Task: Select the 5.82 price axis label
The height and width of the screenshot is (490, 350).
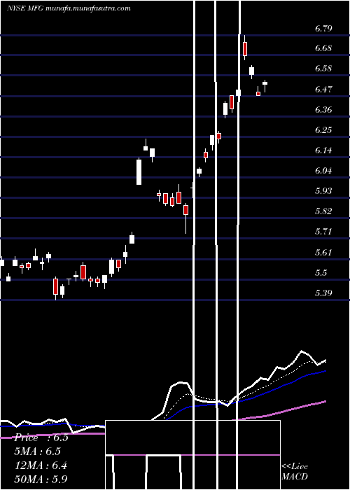Action: [323, 211]
